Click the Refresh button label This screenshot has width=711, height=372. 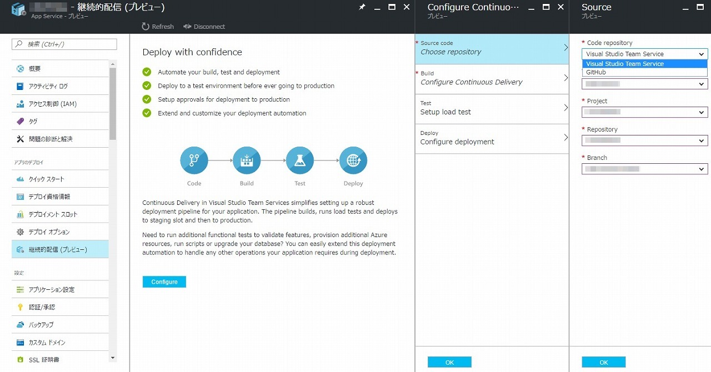click(163, 27)
